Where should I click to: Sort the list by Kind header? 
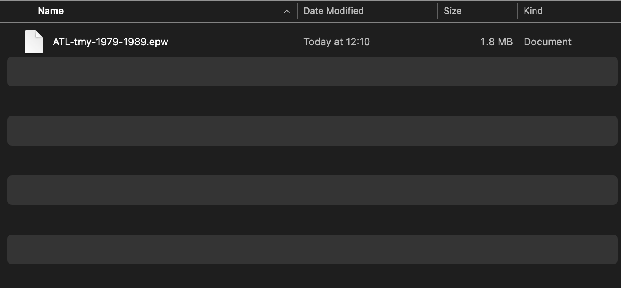pyautogui.click(x=533, y=11)
